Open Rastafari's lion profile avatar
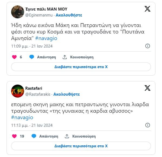The height and width of the screenshot is (157, 162). coord(18,91)
